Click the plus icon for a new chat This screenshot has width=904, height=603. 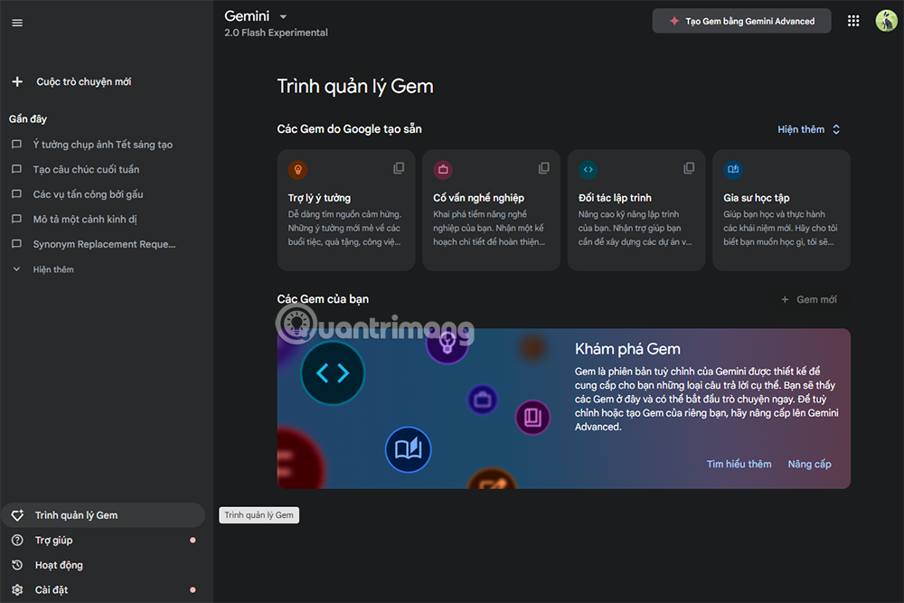(17, 82)
